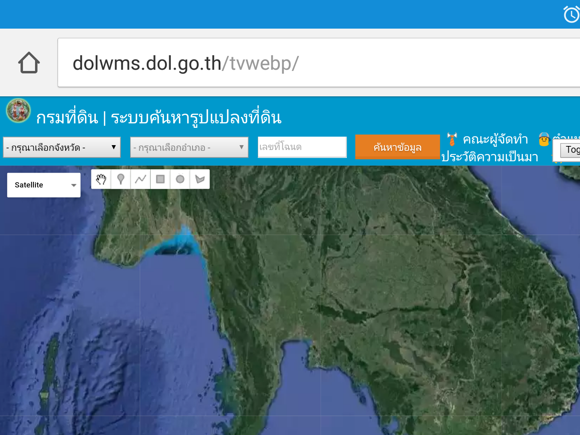Screen dimensions: 580x435
Task: Open the คณะผู้จัดทำ link
Action: tap(495, 139)
